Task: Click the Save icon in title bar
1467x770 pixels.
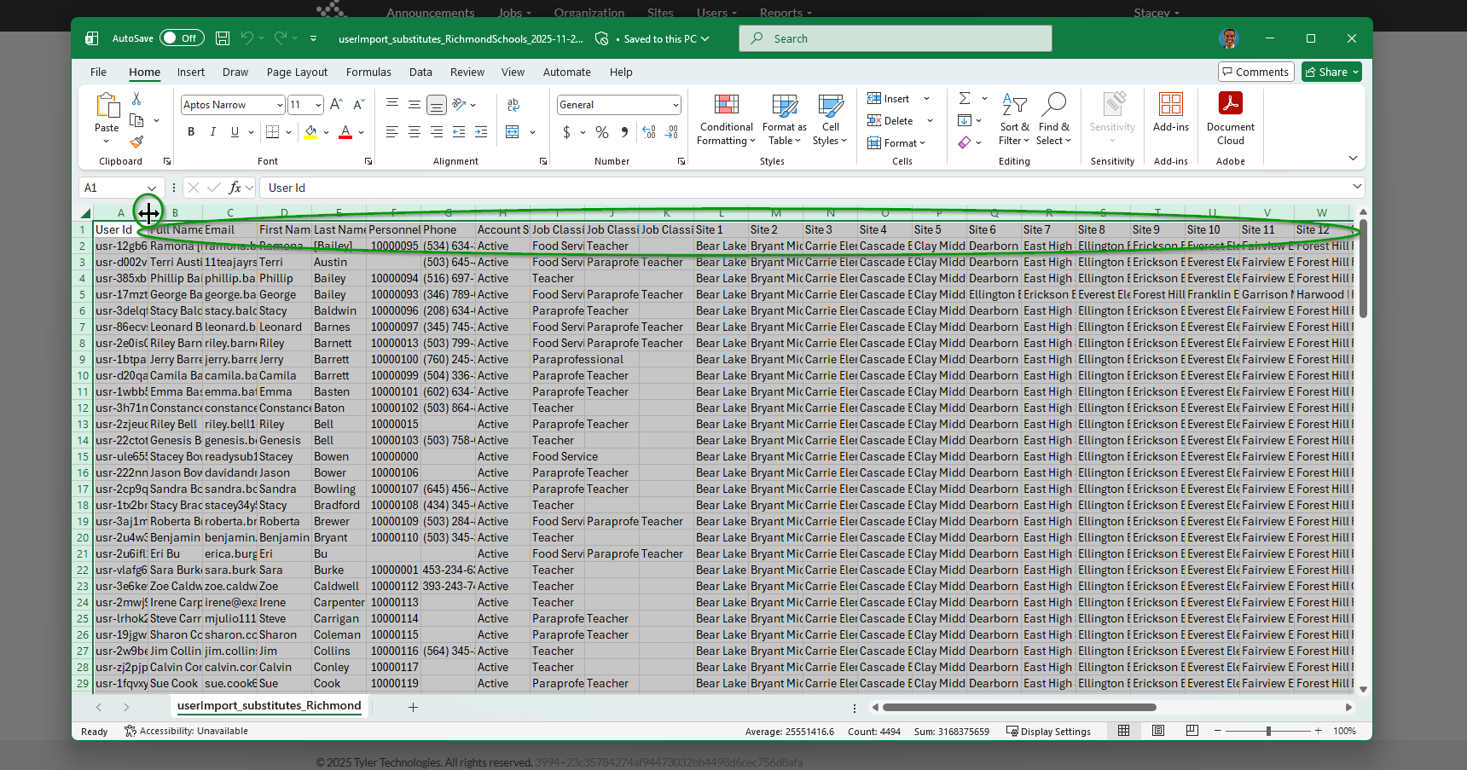Action: pyautogui.click(x=223, y=38)
